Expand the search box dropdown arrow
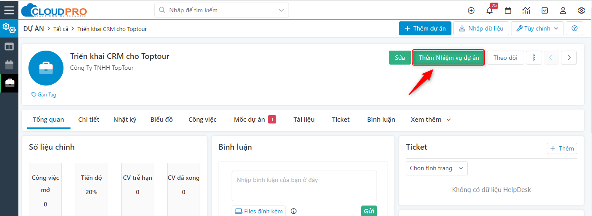Image resolution: width=592 pixels, height=216 pixels. pos(281,10)
